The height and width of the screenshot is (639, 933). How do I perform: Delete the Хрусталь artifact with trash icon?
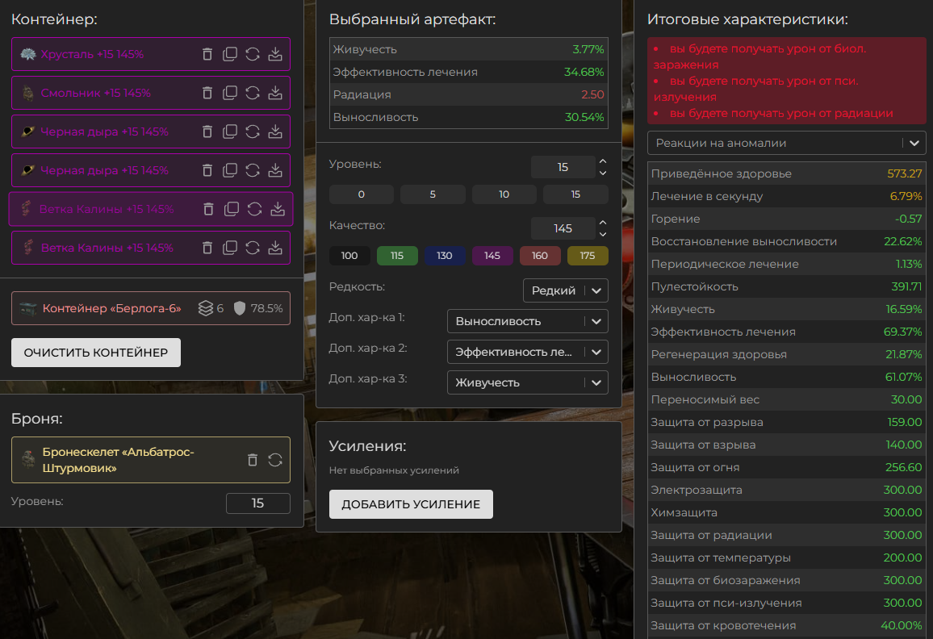[x=207, y=54]
